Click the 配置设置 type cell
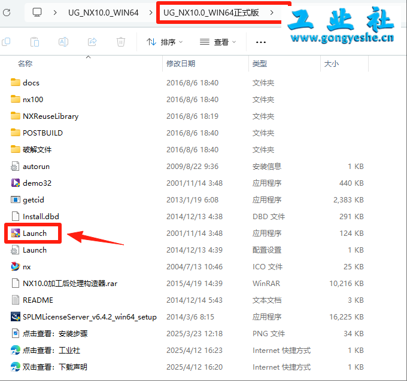Viewport: 407px width, 381px height. [x=267, y=250]
